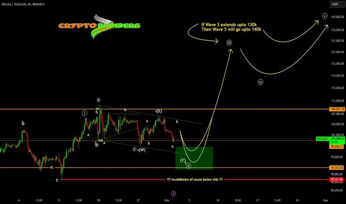346x204 pixels.
Task: Select the green target zone rectangle
Action: 194,158
